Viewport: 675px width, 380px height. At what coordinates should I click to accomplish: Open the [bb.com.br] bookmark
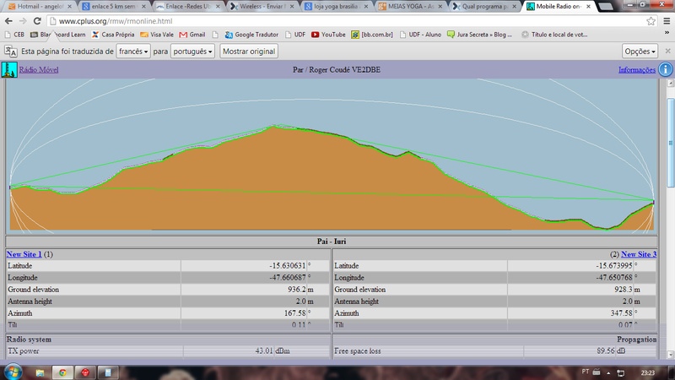click(x=372, y=35)
